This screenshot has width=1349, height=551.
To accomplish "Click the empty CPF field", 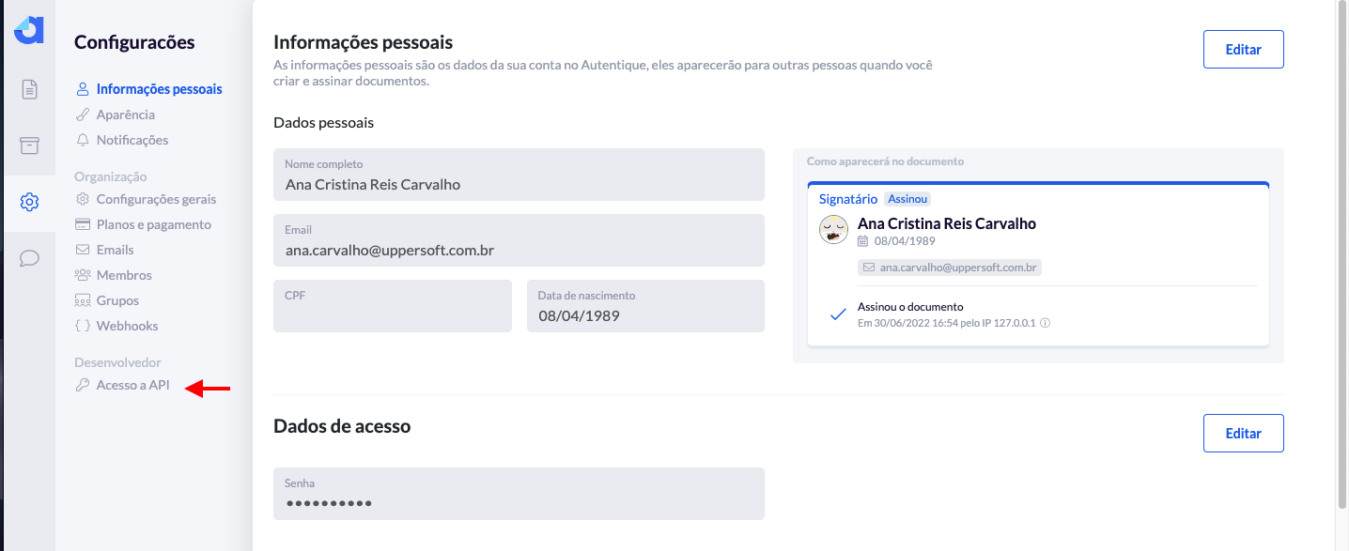I will (x=393, y=306).
